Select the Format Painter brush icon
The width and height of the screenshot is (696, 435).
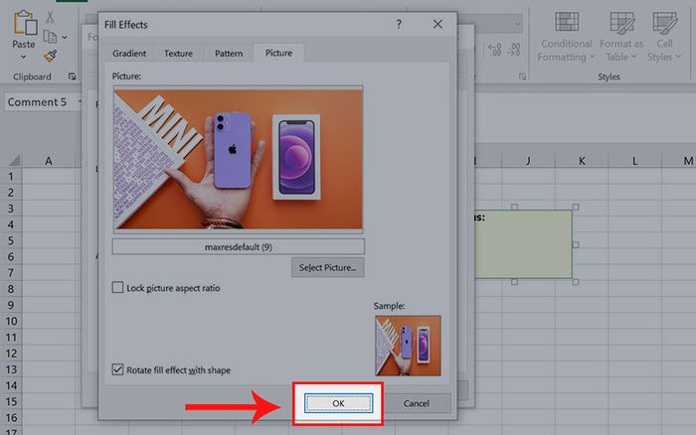pyautogui.click(x=50, y=56)
